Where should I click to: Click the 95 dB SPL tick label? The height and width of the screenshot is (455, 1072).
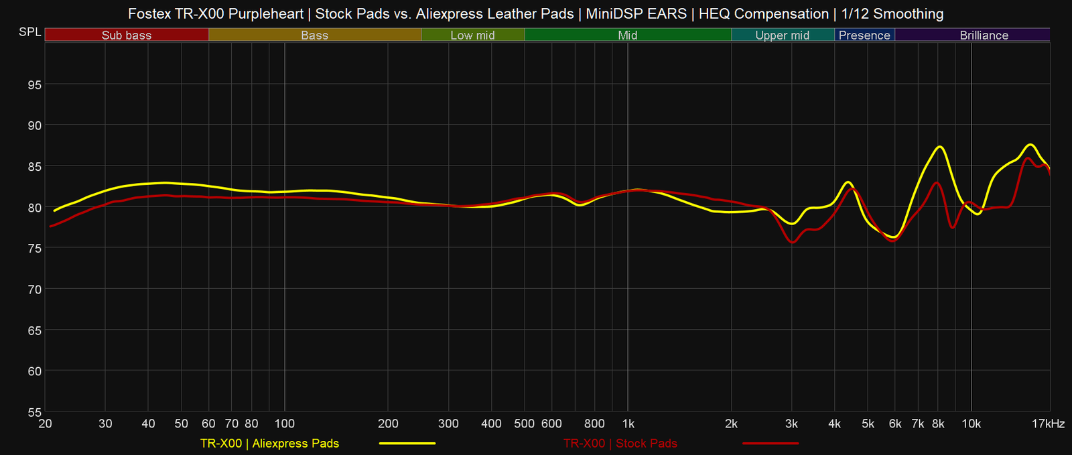33,84
